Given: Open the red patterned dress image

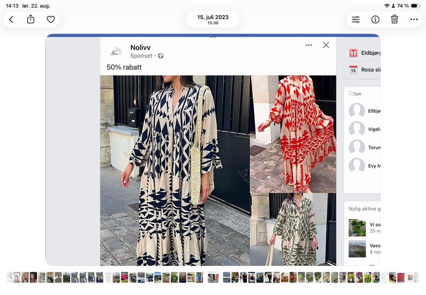Looking at the screenshot, I should tap(293, 134).
